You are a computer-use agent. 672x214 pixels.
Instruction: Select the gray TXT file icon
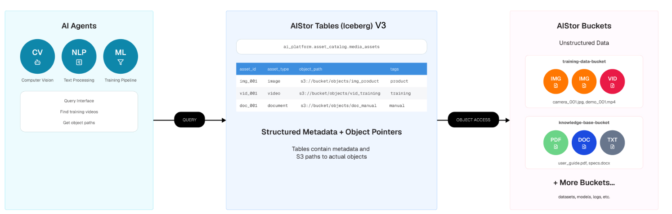[x=612, y=143]
